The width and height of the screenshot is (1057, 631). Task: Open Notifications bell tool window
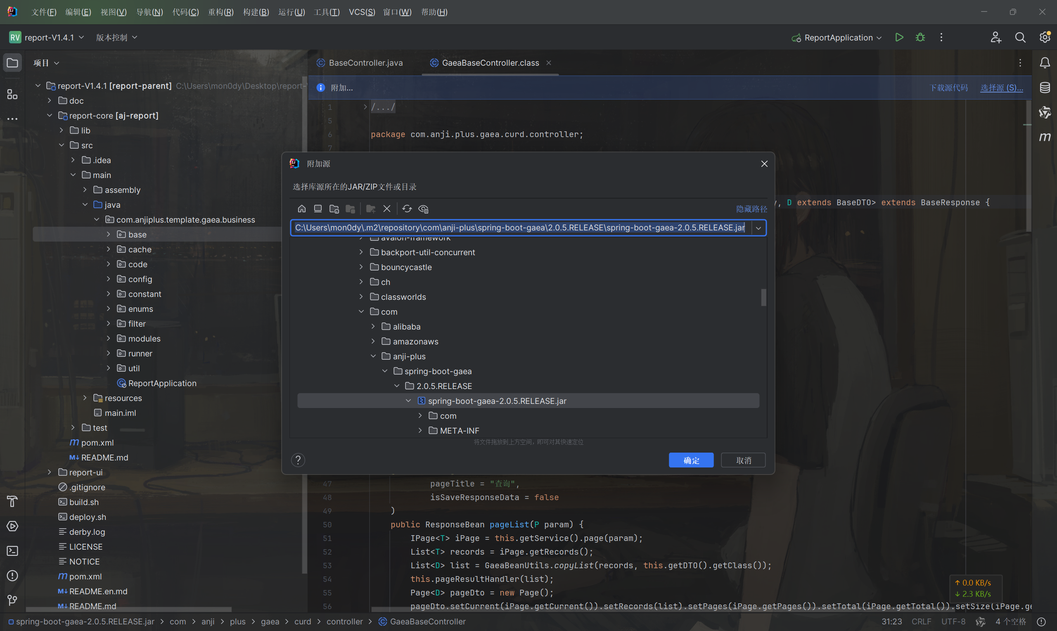1045,63
